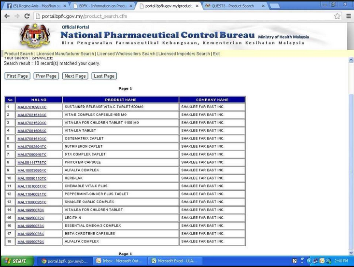Click the Chrome icon on the portal.bpfk taskbar button
Viewport: 354px width, 267px height.
pos(44,261)
